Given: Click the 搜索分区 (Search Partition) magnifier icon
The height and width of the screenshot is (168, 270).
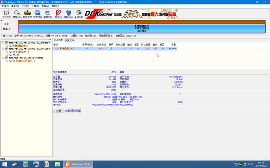Looking at the screenshot, I should tap(17, 14).
